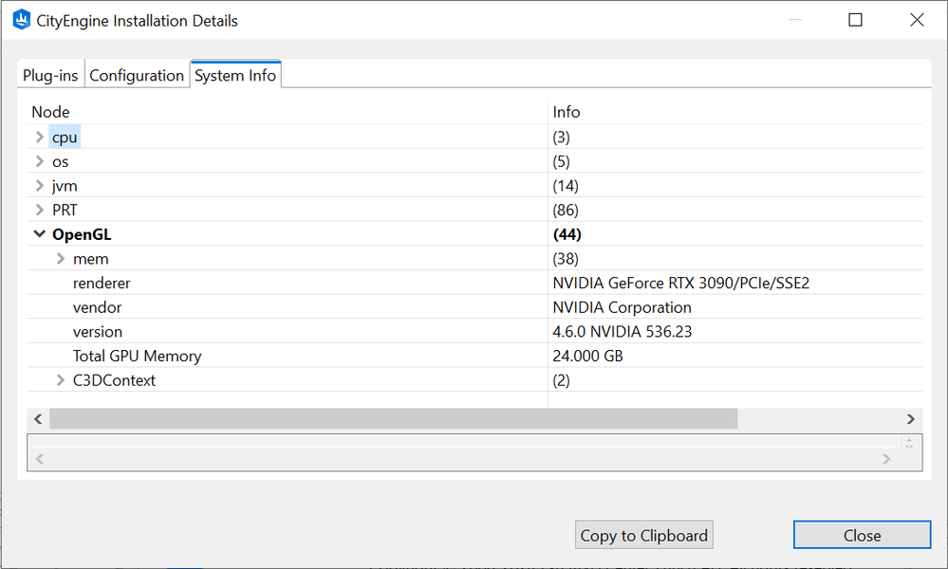
Task: Select the vendor tree item
Action: point(97,307)
